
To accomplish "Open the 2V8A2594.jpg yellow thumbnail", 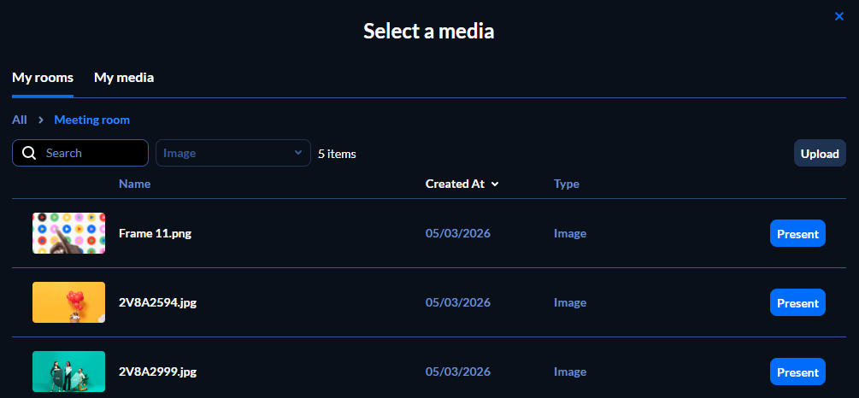I will tap(68, 302).
